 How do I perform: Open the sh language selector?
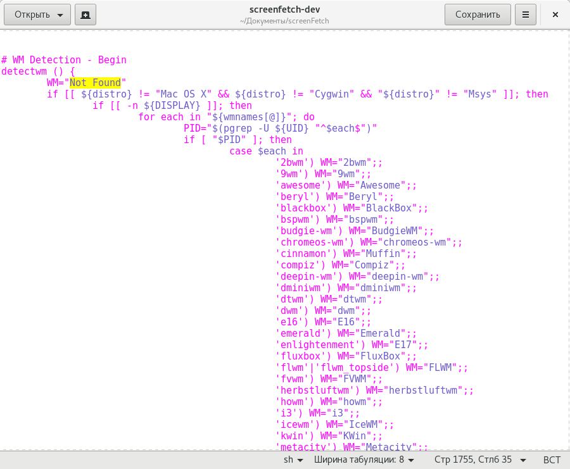coord(293,460)
